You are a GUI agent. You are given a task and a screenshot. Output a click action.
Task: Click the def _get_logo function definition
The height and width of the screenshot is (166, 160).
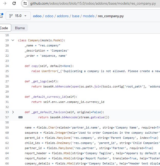coord(42,81)
